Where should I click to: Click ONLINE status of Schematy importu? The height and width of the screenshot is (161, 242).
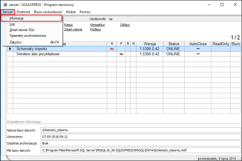(173, 49)
